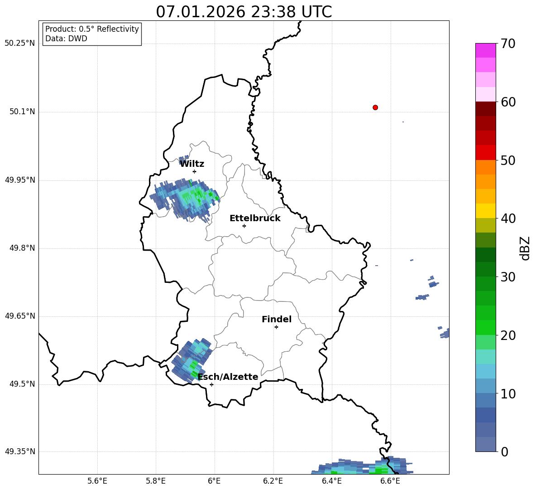This screenshot has height=490, width=536.
Task: Click the Wiltz city label
Action: coord(192,164)
